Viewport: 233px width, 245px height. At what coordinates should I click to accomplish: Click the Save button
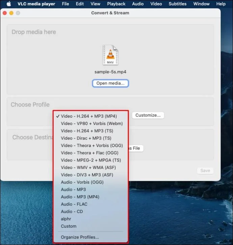coord(205,170)
